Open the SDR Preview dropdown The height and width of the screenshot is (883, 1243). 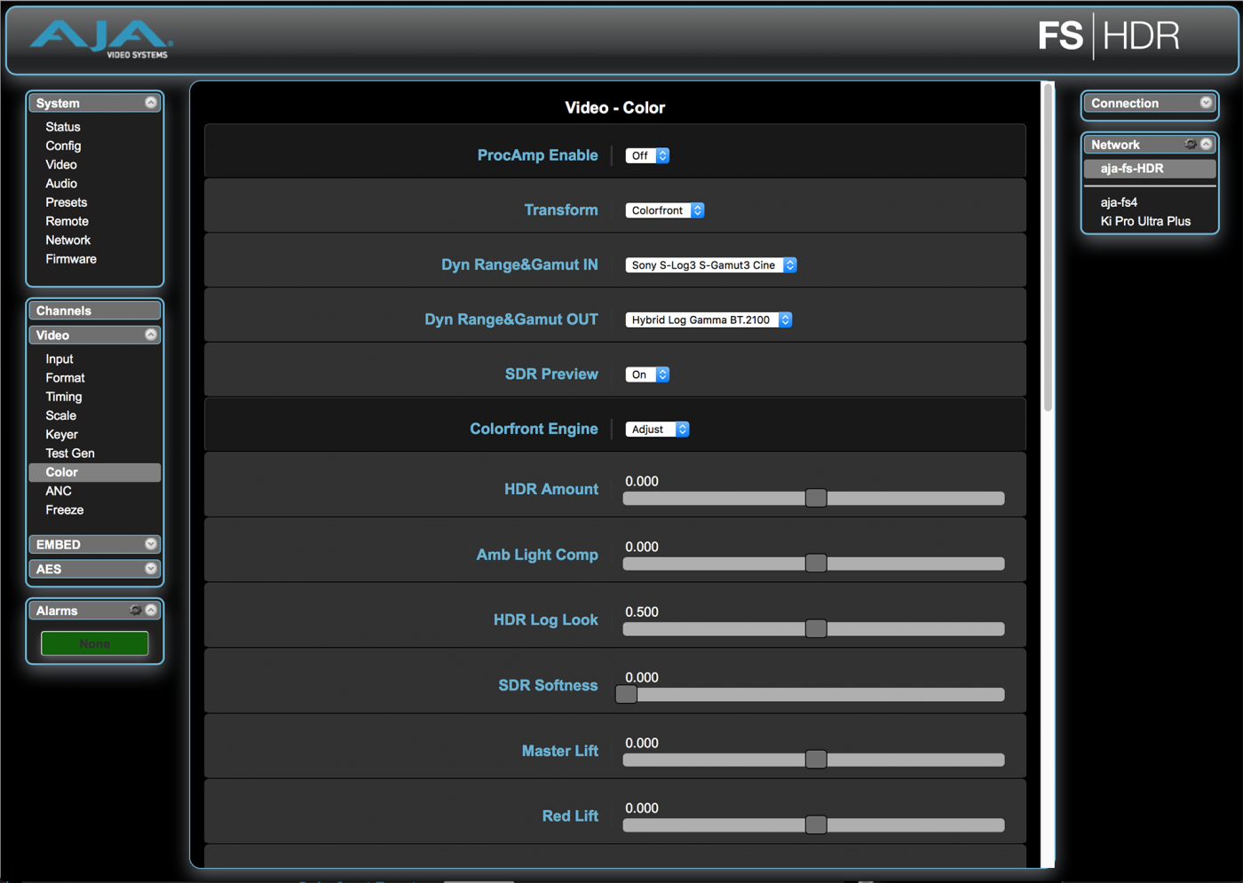pyautogui.click(x=647, y=374)
